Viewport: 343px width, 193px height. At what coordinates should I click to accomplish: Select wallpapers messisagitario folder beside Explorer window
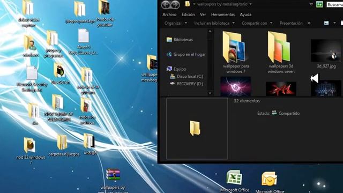(150, 69)
